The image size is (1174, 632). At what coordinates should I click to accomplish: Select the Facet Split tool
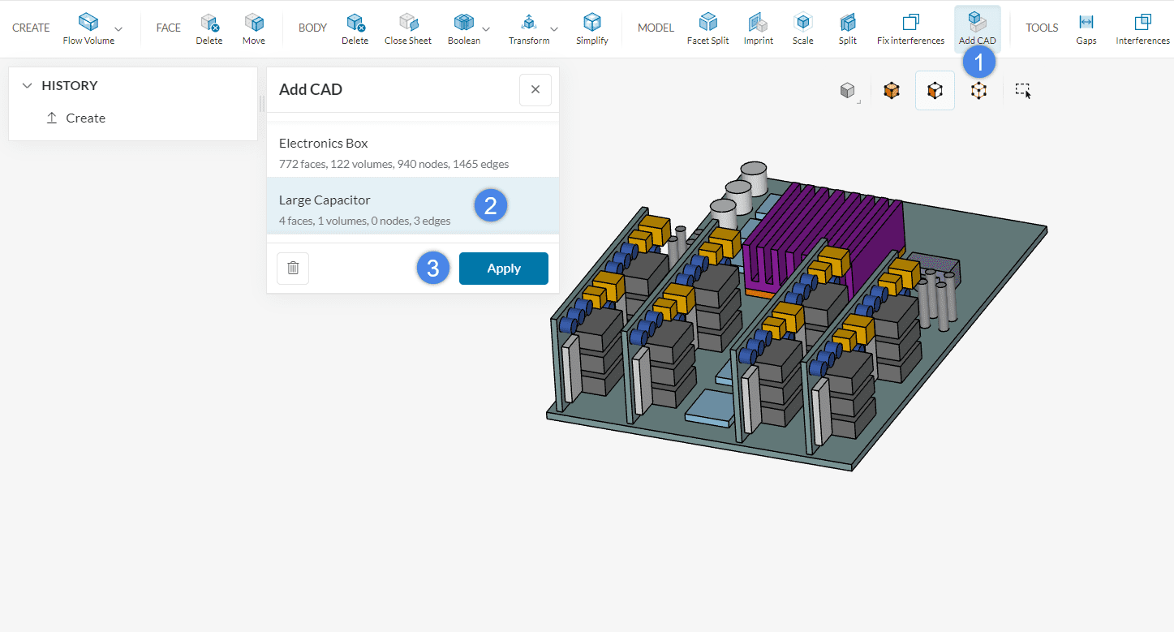pyautogui.click(x=707, y=27)
